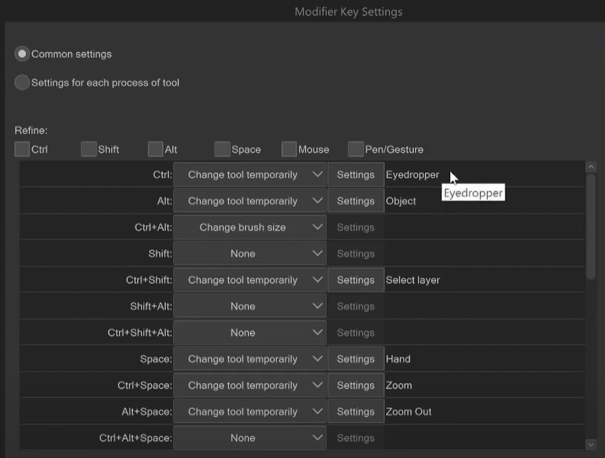Expand the Ctrl+Alt Change brush size dropdown
This screenshot has width=605, height=458.
(x=249, y=227)
